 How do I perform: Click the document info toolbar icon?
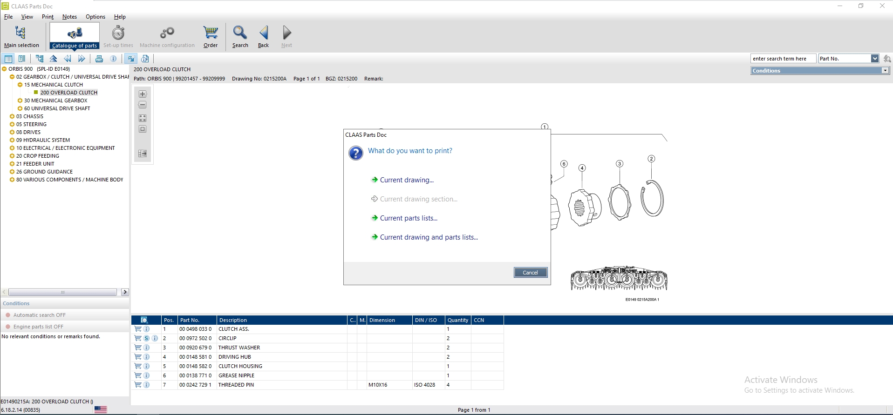(145, 59)
